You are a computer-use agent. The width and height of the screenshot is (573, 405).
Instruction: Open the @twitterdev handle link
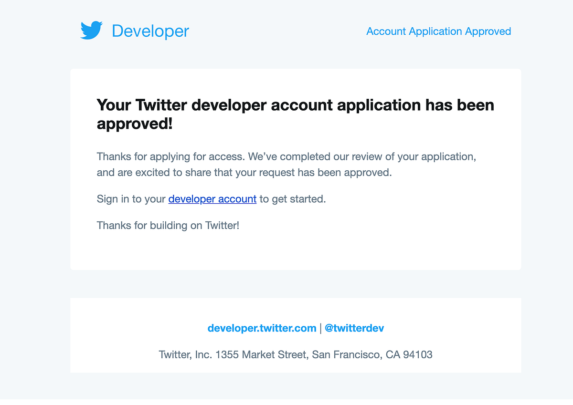(x=354, y=328)
